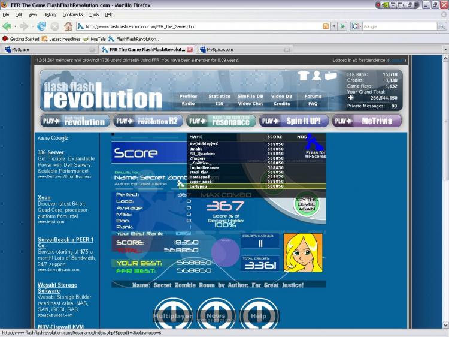This screenshot has height=337, width=449.
Task: Click the RSS feed icon in the address bar
Action: [326, 26]
